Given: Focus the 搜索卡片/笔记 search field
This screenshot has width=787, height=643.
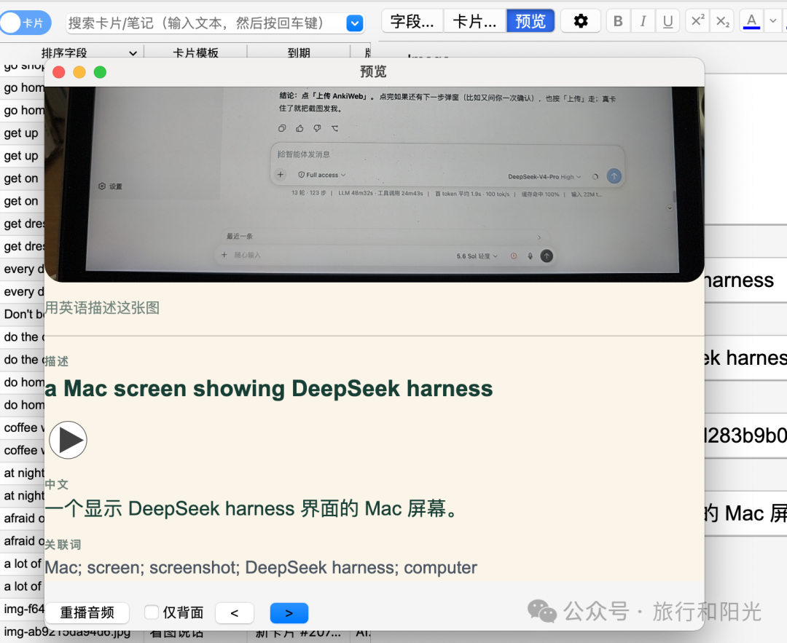Looking at the screenshot, I should click(x=205, y=23).
